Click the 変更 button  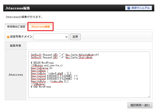pyautogui.click(x=75, y=37)
